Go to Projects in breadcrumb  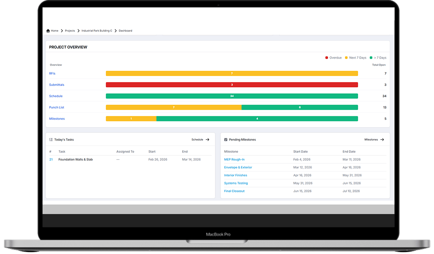point(70,31)
